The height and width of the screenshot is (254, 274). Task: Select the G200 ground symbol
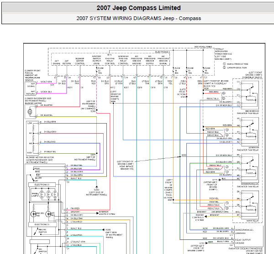[x=96, y=187]
